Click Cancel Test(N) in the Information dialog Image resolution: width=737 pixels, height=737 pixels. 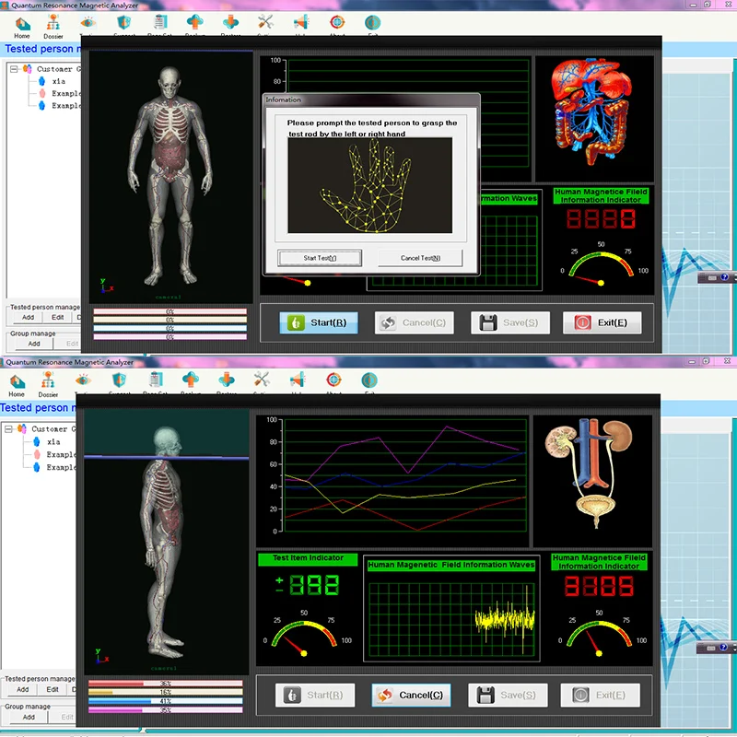(420, 258)
